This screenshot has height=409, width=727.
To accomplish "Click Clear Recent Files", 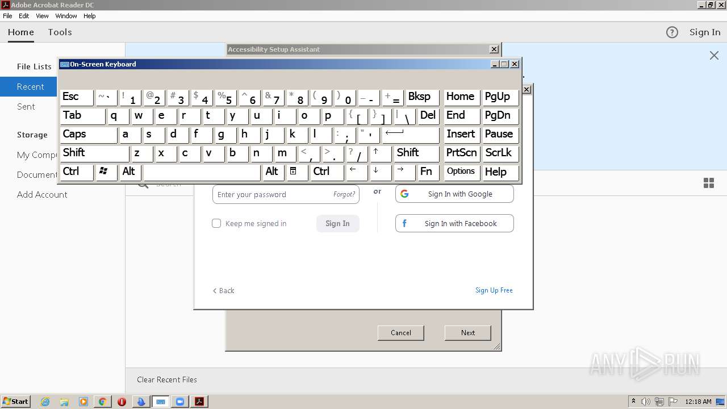I will pos(167,379).
